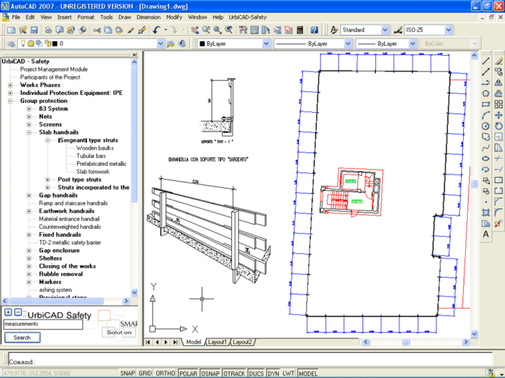Image resolution: width=505 pixels, height=378 pixels.
Task: Collapse the Slab handrails node
Action: [x=29, y=133]
